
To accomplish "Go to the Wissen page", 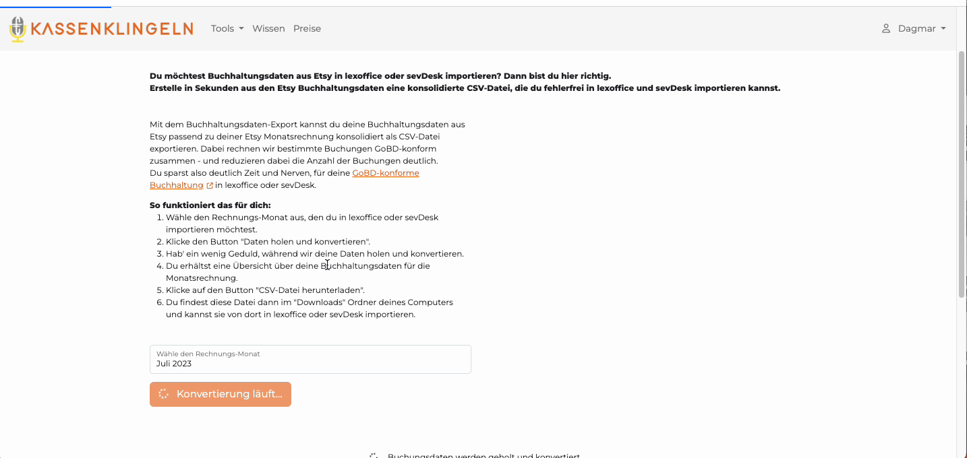I will (268, 29).
